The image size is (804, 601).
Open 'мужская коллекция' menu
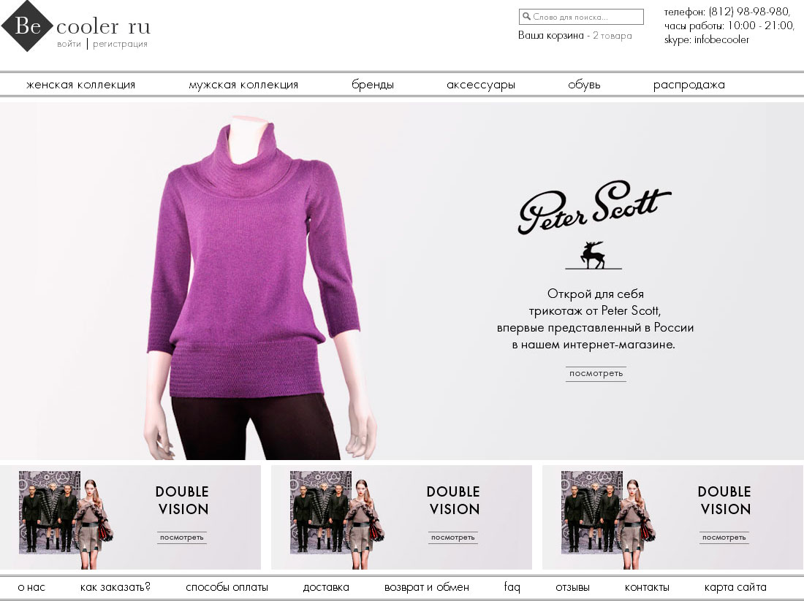click(243, 85)
